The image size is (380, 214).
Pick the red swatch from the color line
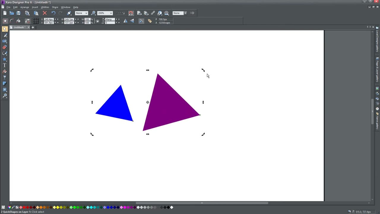pyautogui.click(x=24, y=207)
